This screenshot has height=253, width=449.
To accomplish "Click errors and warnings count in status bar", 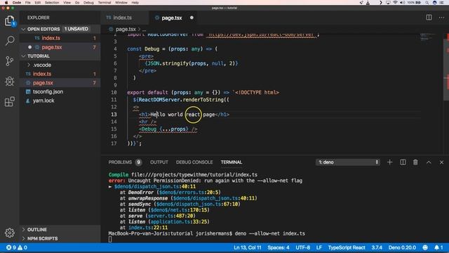I will (x=17, y=247).
